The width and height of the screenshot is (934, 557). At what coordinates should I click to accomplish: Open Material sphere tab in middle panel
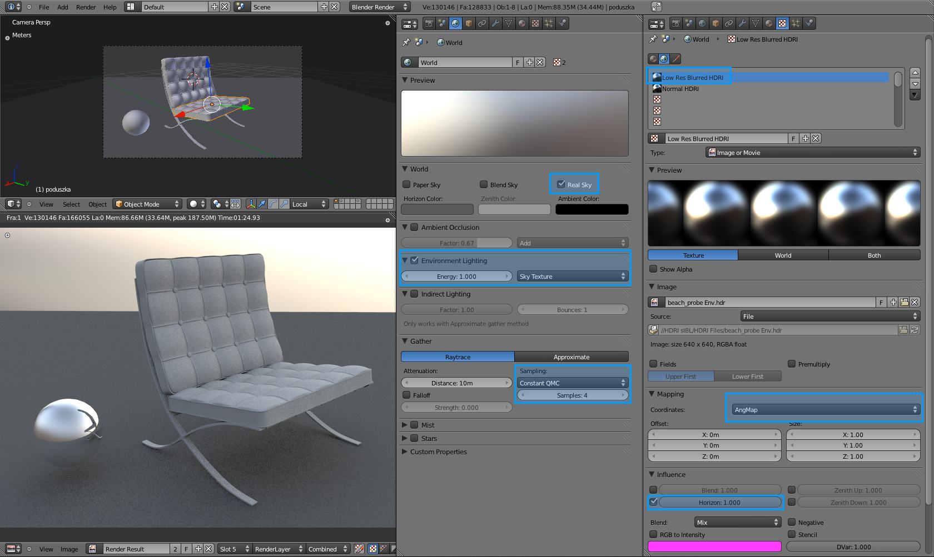522,23
